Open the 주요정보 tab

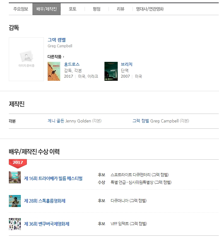(x=21, y=9)
